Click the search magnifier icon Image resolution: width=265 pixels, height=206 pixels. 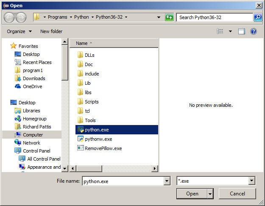tap(257, 17)
